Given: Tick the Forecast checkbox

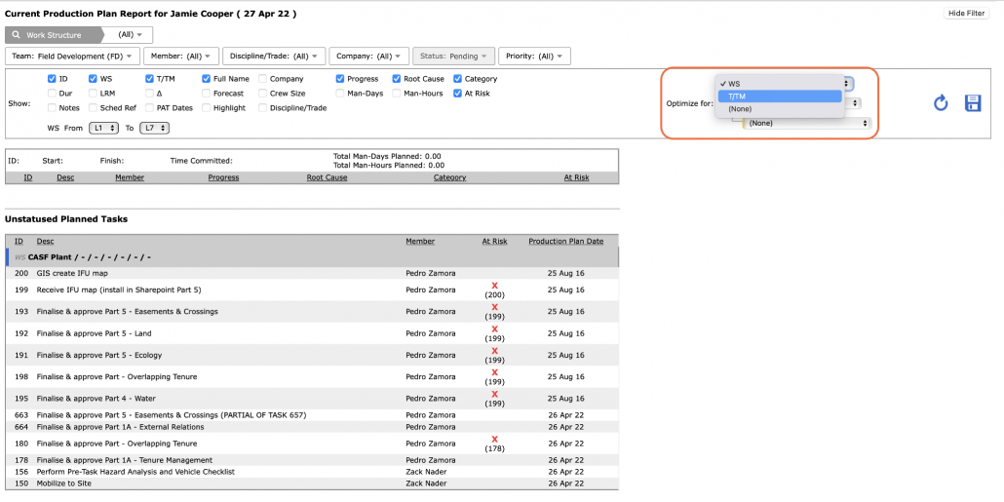Looking at the screenshot, I should (207, 93).
